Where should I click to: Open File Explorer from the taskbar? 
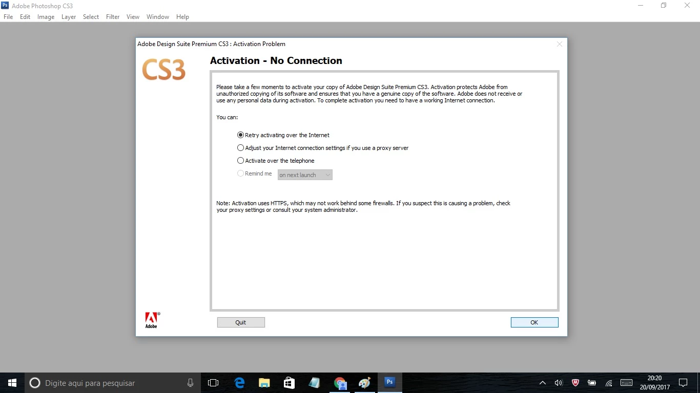(x=264, y=383)
